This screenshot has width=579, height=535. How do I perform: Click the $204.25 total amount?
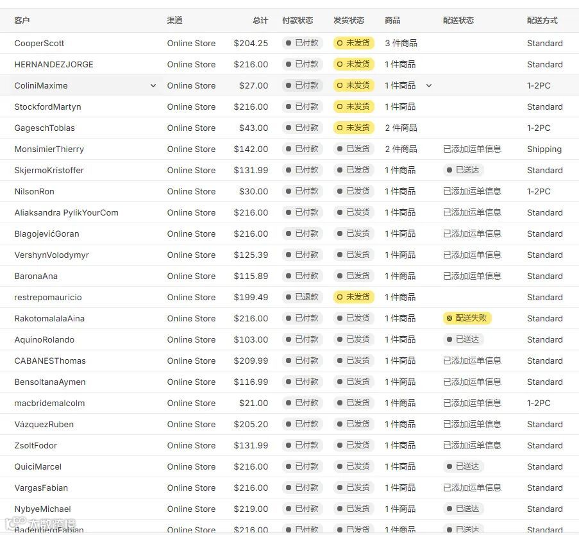tap(251, 43)
